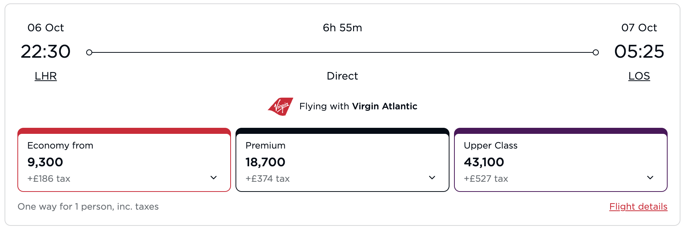Click the Virgin Atlantic logo icon
Screen dimensions: 685x233
[281, 107]
